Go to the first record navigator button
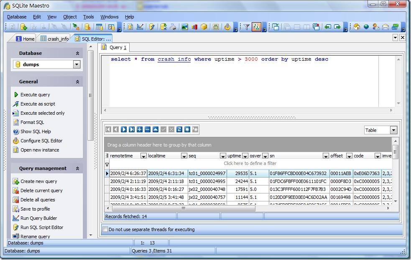 pyautogui.click(x=108, y=129)
